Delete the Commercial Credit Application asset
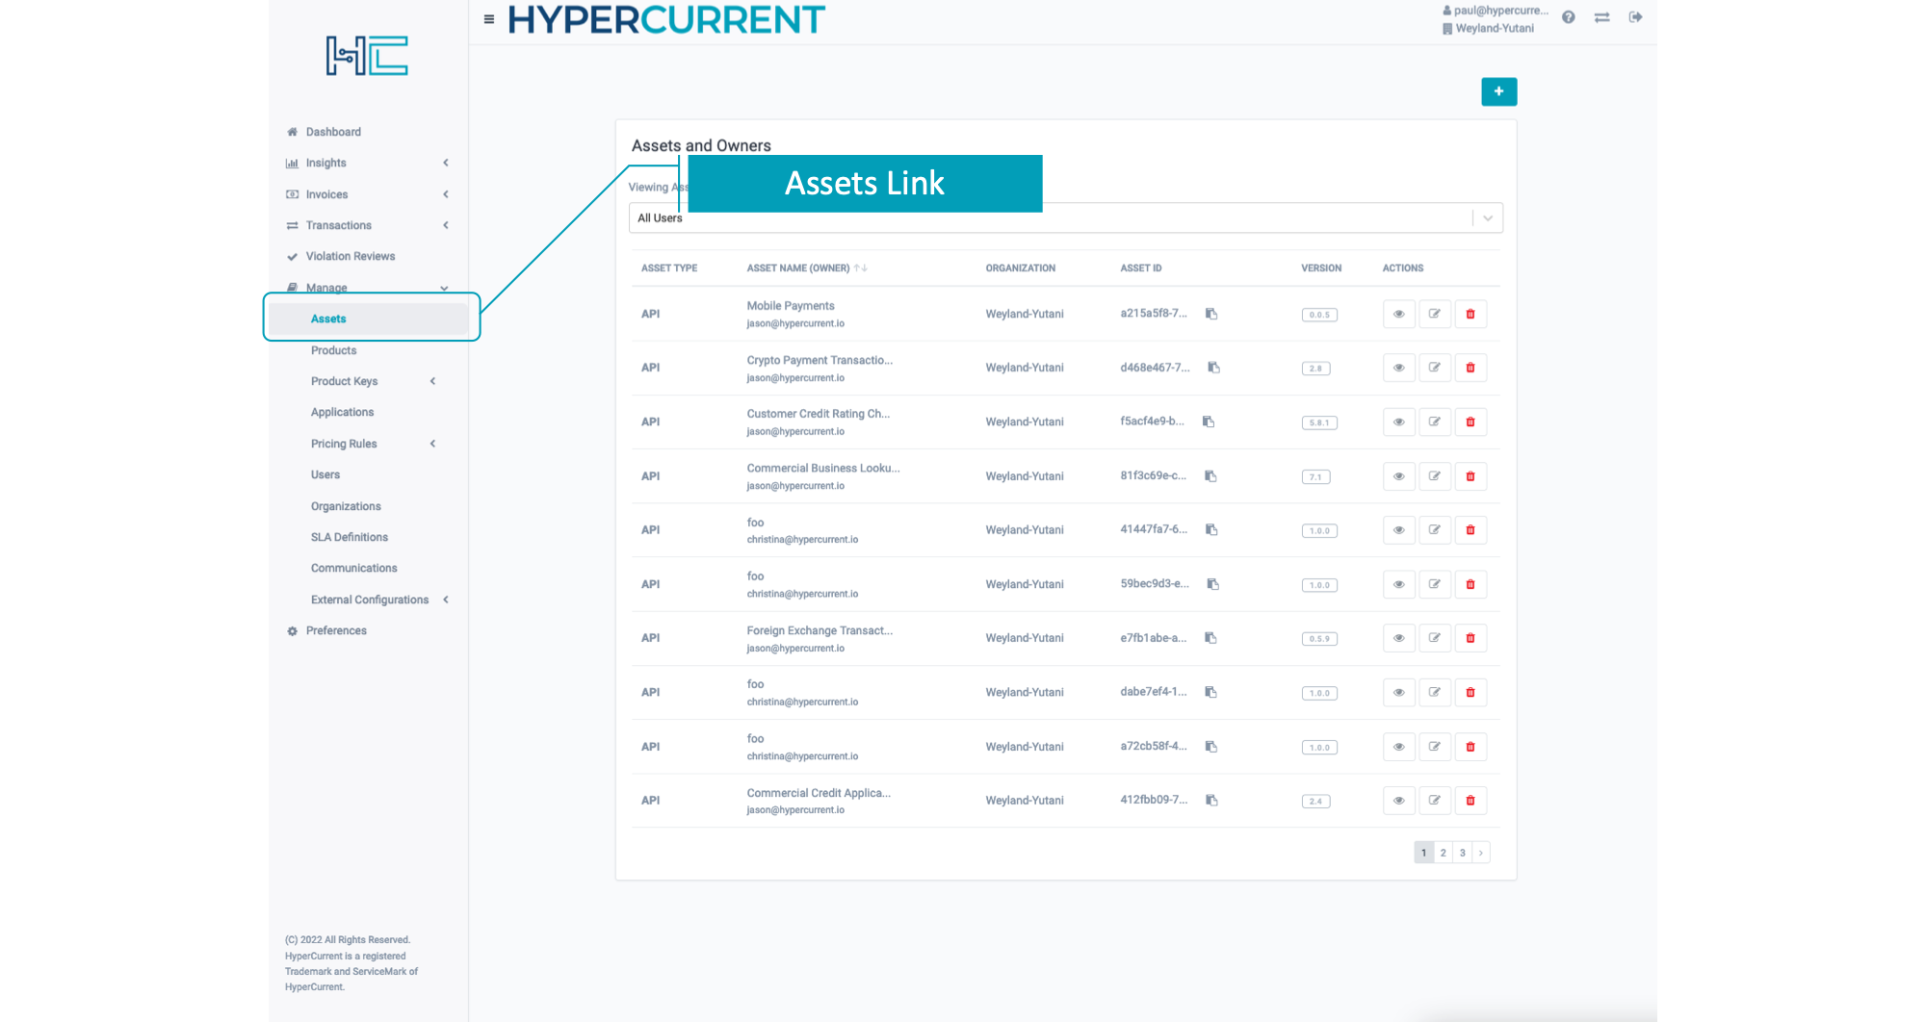 tap(1470, 801)
